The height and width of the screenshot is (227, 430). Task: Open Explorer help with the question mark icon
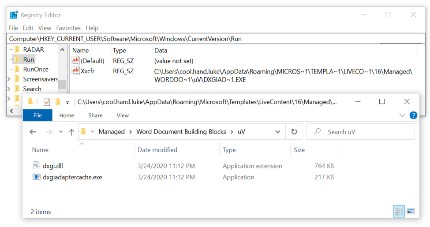pos(413,115)
